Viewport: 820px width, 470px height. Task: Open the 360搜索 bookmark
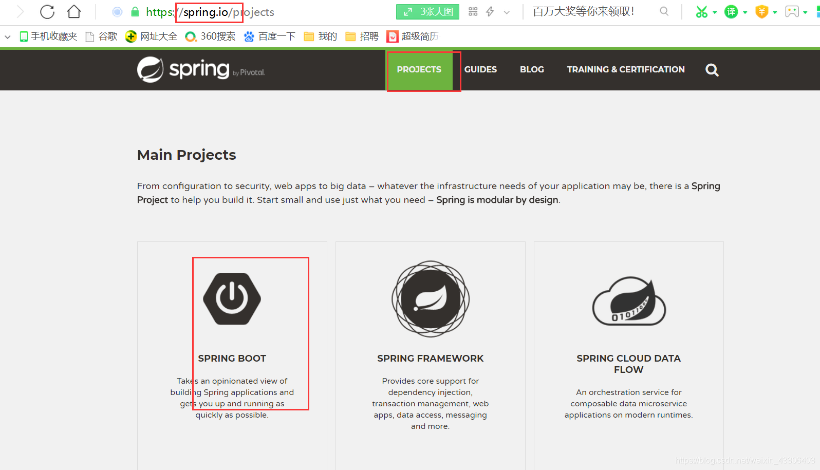tap(210, 36)
